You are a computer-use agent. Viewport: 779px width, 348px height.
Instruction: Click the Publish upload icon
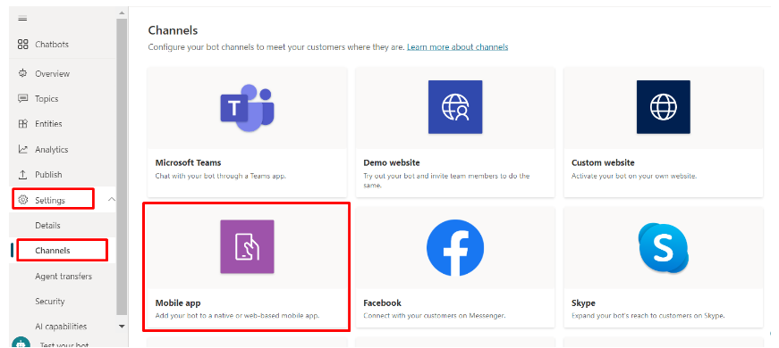23,175
